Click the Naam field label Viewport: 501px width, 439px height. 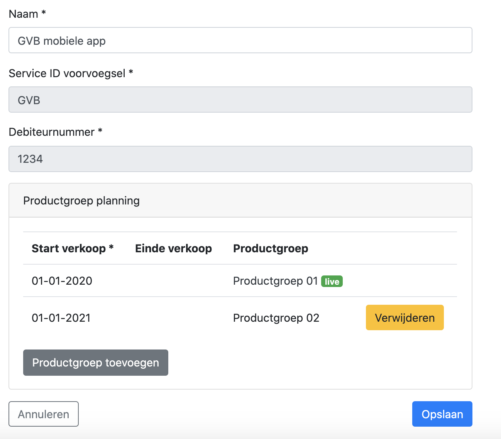27,14
